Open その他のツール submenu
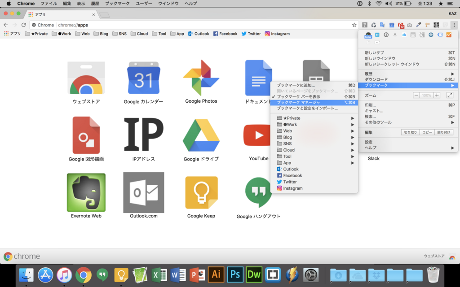The width and height of the screenshot is (460, 287). pos(408,122)
